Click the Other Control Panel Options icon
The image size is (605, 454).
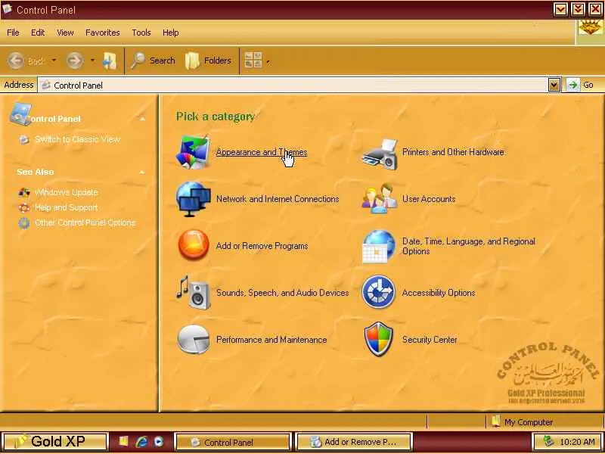tap(24, 222)
